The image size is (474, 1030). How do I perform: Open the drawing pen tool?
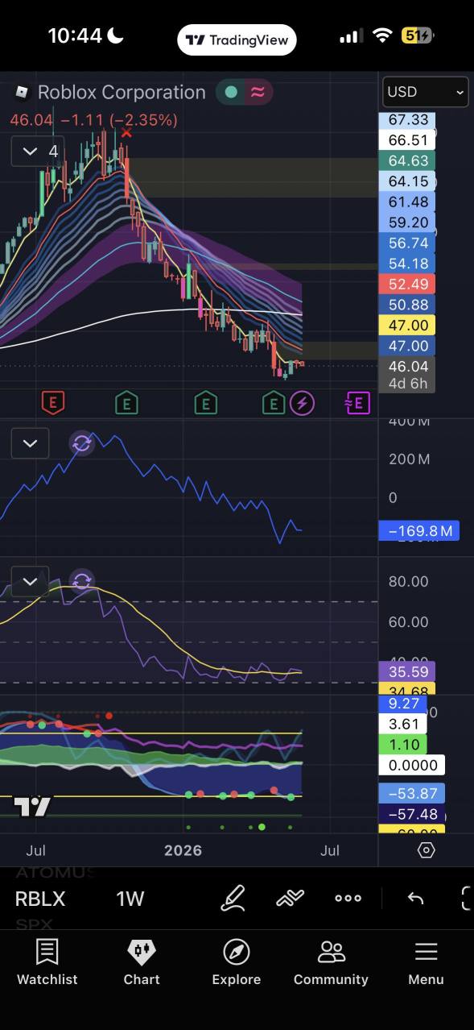[x=233, y=898]
